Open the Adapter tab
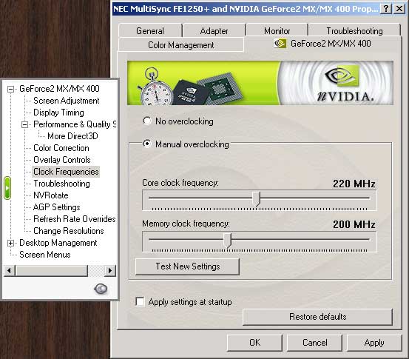The width and height of the screenshot is (409, 359). click(x=214, y=31)
